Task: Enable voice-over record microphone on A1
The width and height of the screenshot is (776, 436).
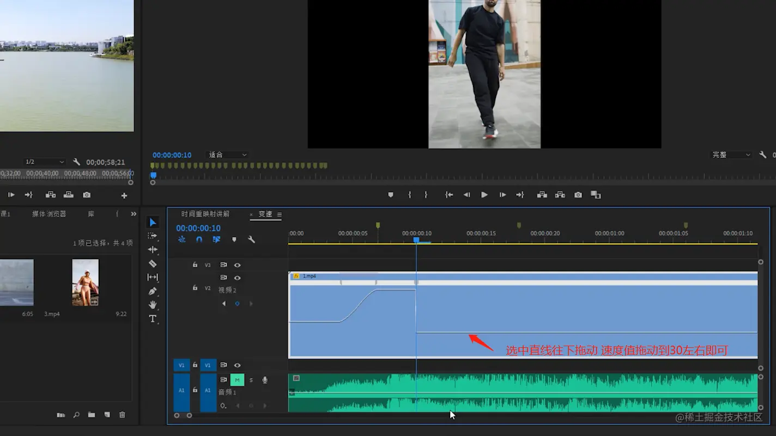Action: 265,380
